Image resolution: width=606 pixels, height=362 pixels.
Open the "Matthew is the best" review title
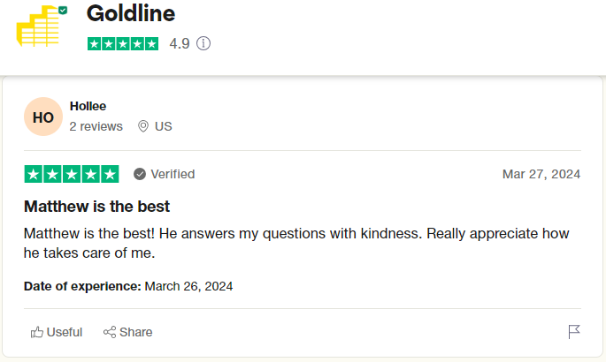[96, 207]
